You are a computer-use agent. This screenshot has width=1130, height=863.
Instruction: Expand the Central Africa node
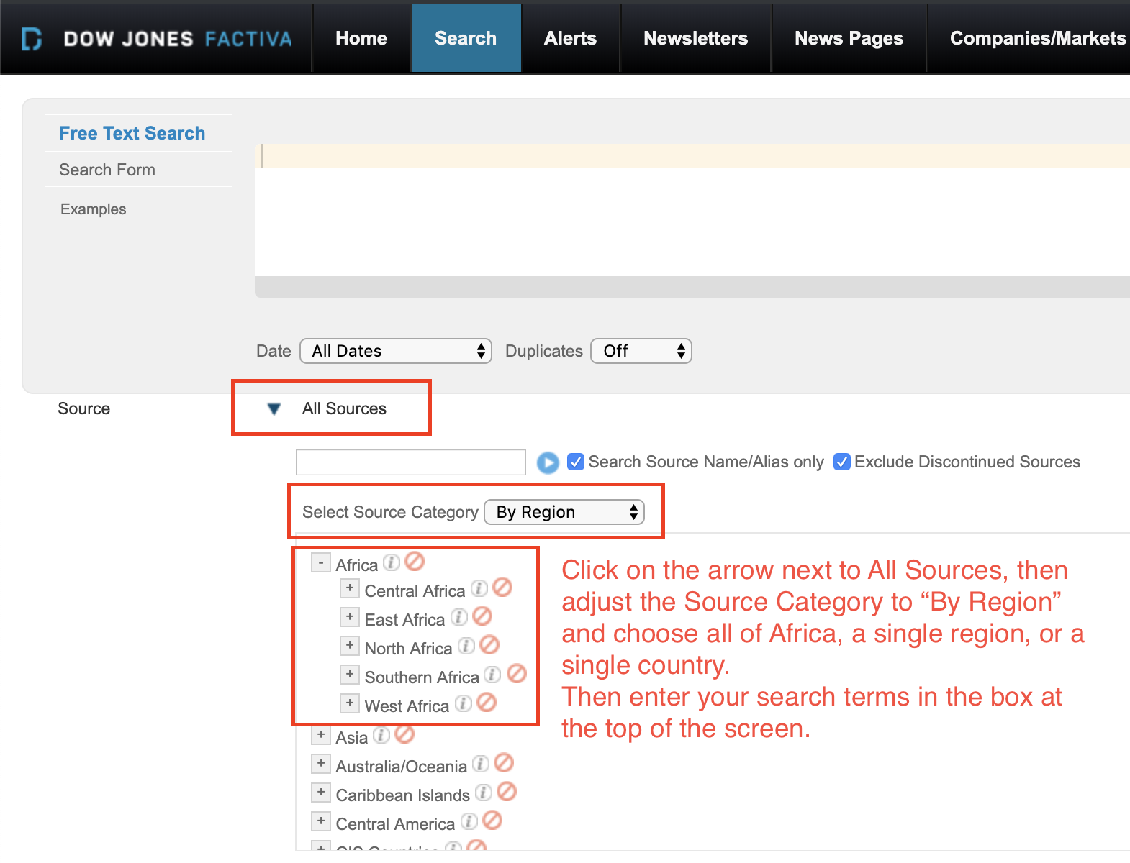[350, 588]
